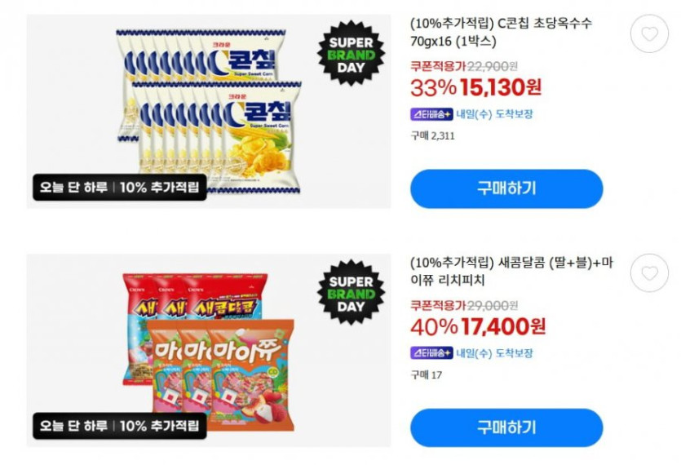Image resolution: width=681 pixels, height=465 pixels.
Task: Open the 새콤달콤 (딸+블)+마이쮸 리치피치 title
Action: click(511, 271)
